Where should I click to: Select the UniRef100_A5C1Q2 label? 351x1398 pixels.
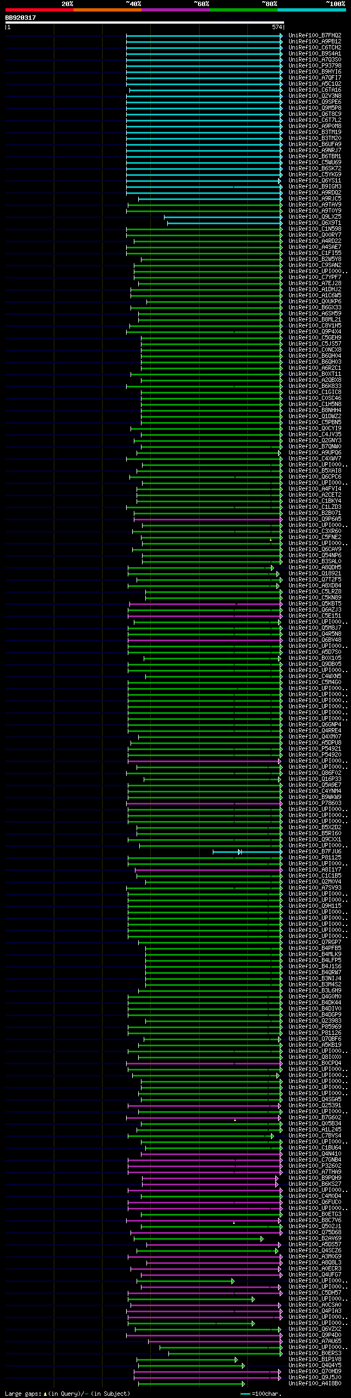coord(315,84)
